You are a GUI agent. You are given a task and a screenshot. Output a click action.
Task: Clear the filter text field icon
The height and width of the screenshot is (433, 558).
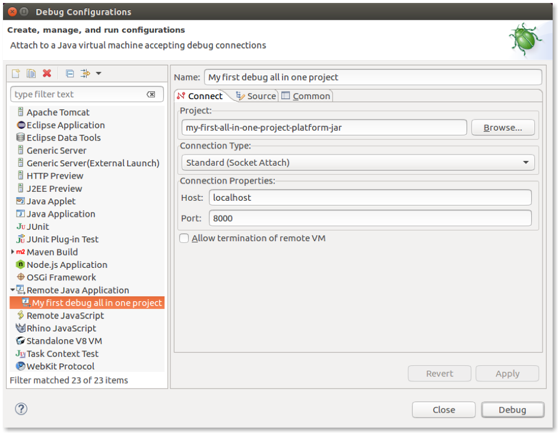click(x=151, y=94)
